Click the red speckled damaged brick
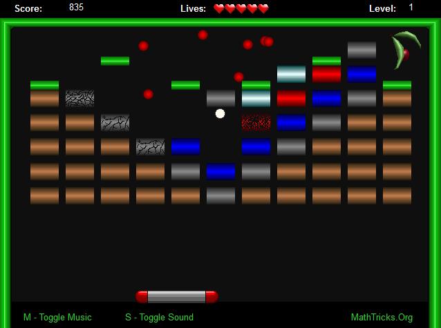This screenshot has height=328, width=441. (256, 122)
